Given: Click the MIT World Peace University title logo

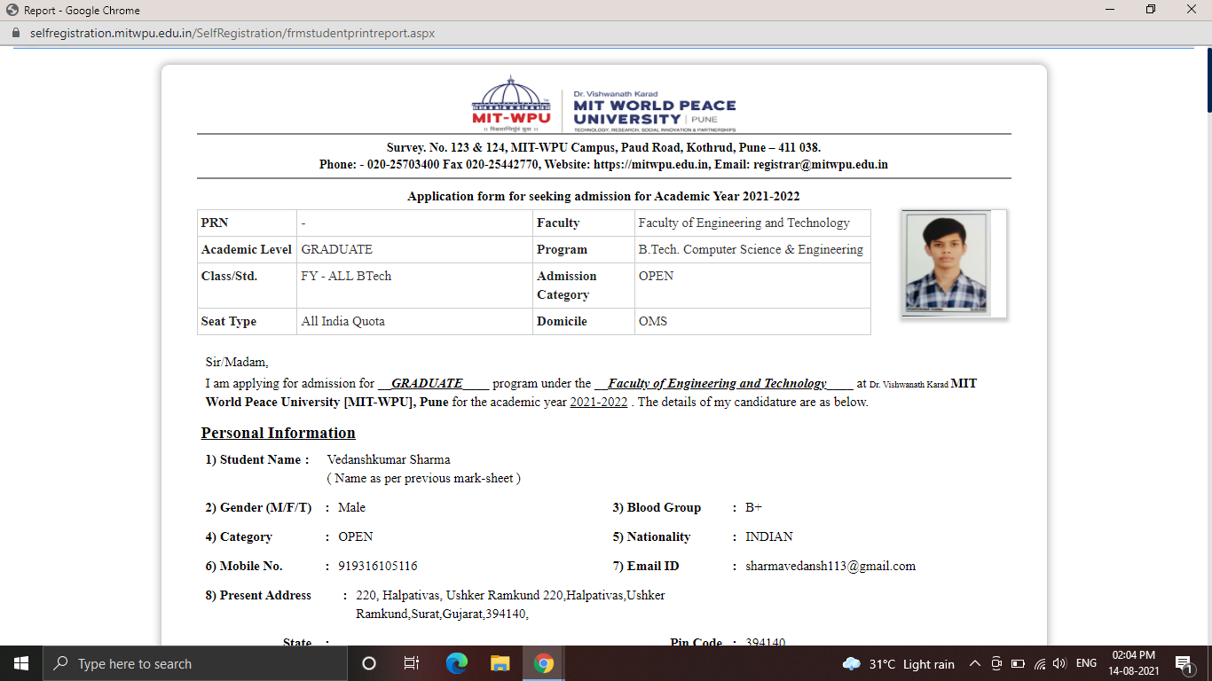Looking at the screenshot, I should coord(654,111).
